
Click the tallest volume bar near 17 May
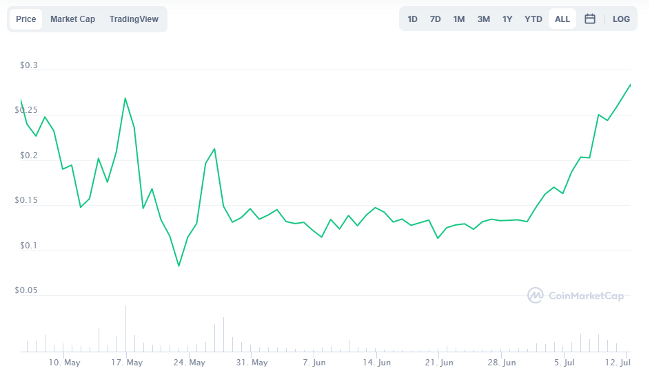tap(125, 330)
